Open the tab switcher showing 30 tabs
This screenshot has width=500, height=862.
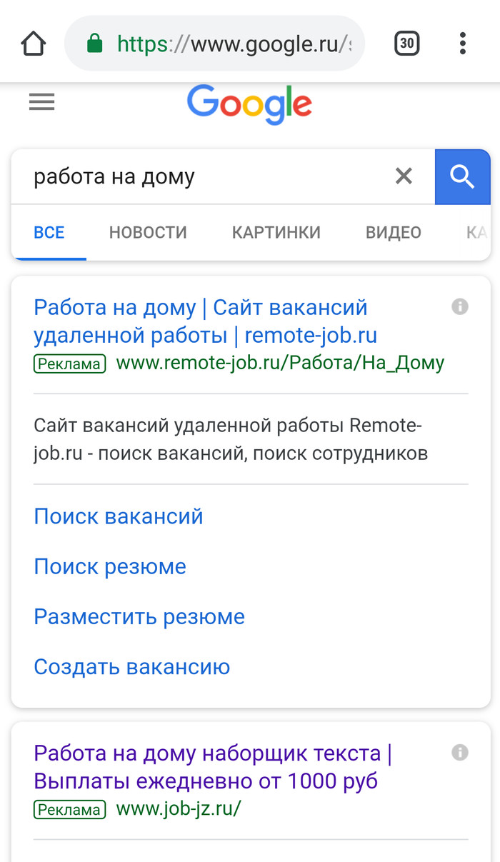click(406, 44)
